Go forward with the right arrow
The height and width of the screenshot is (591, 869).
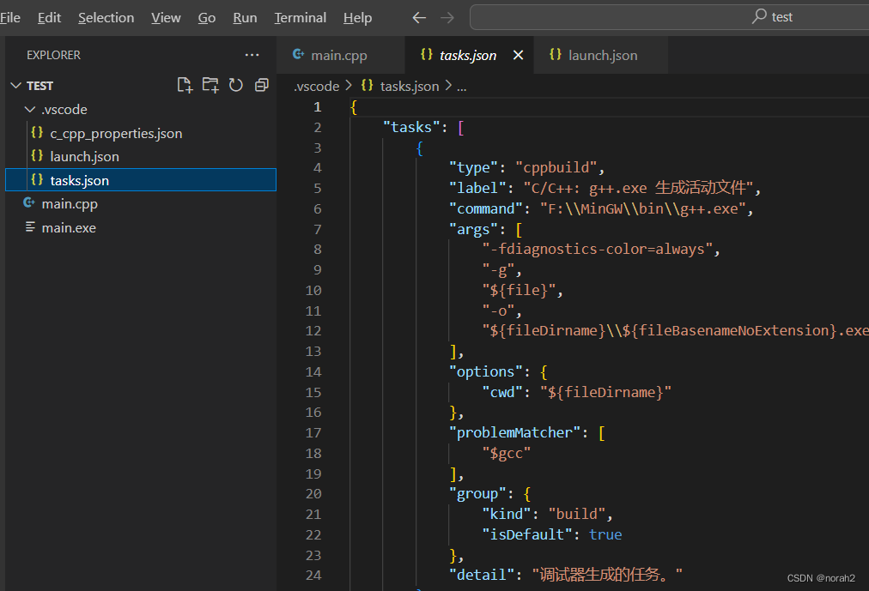[447, 18]
